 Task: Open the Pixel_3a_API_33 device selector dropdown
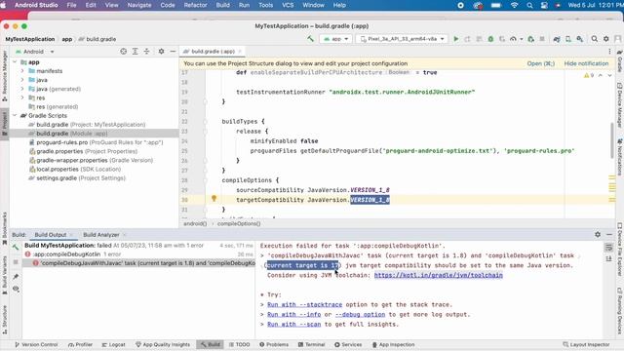pyautogui.click(x=402, y=39)
